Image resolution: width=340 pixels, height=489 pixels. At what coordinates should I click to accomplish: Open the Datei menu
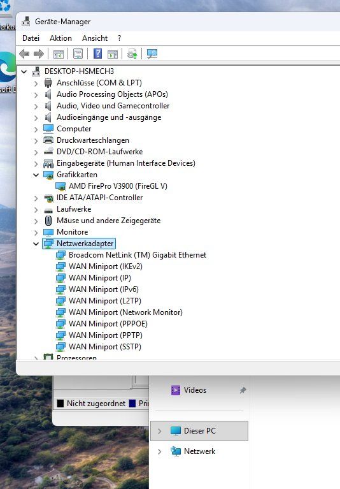[x=31, y=38]
